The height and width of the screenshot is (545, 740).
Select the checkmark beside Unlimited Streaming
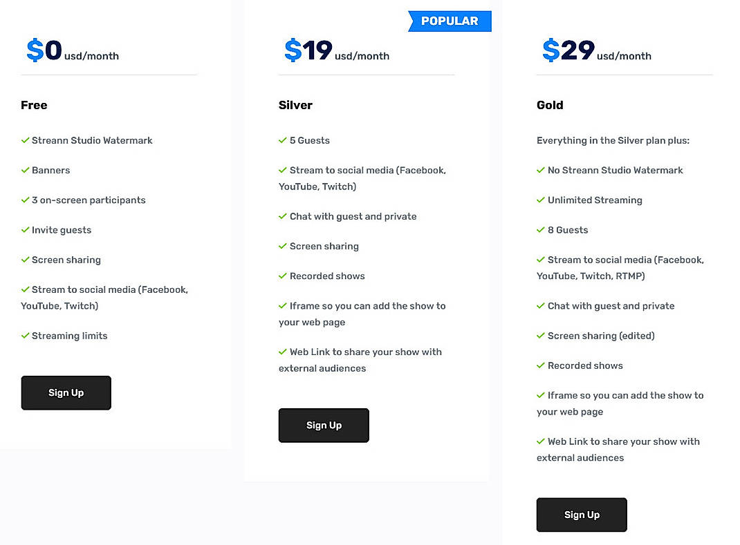point(540,200)
